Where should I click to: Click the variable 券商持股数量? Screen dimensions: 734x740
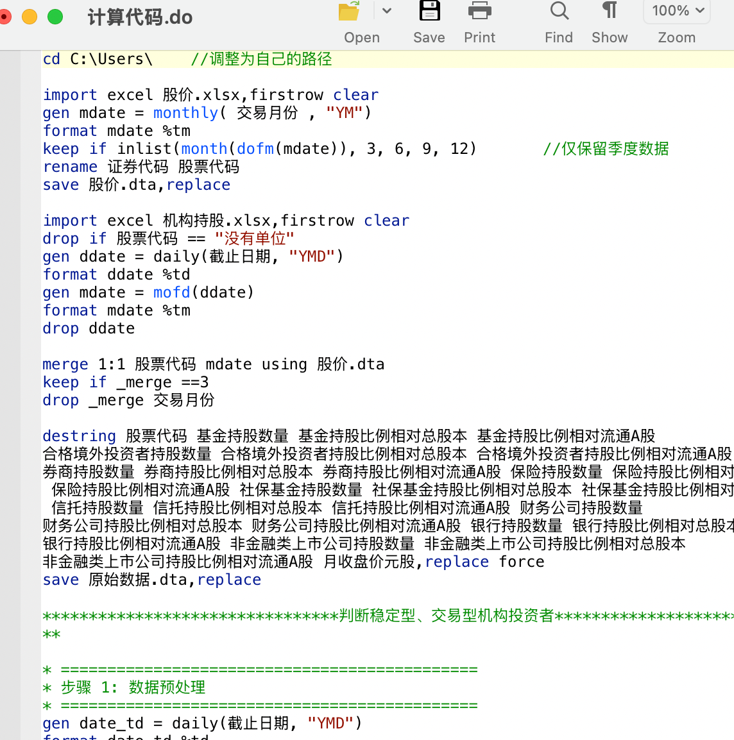(89, 471)
